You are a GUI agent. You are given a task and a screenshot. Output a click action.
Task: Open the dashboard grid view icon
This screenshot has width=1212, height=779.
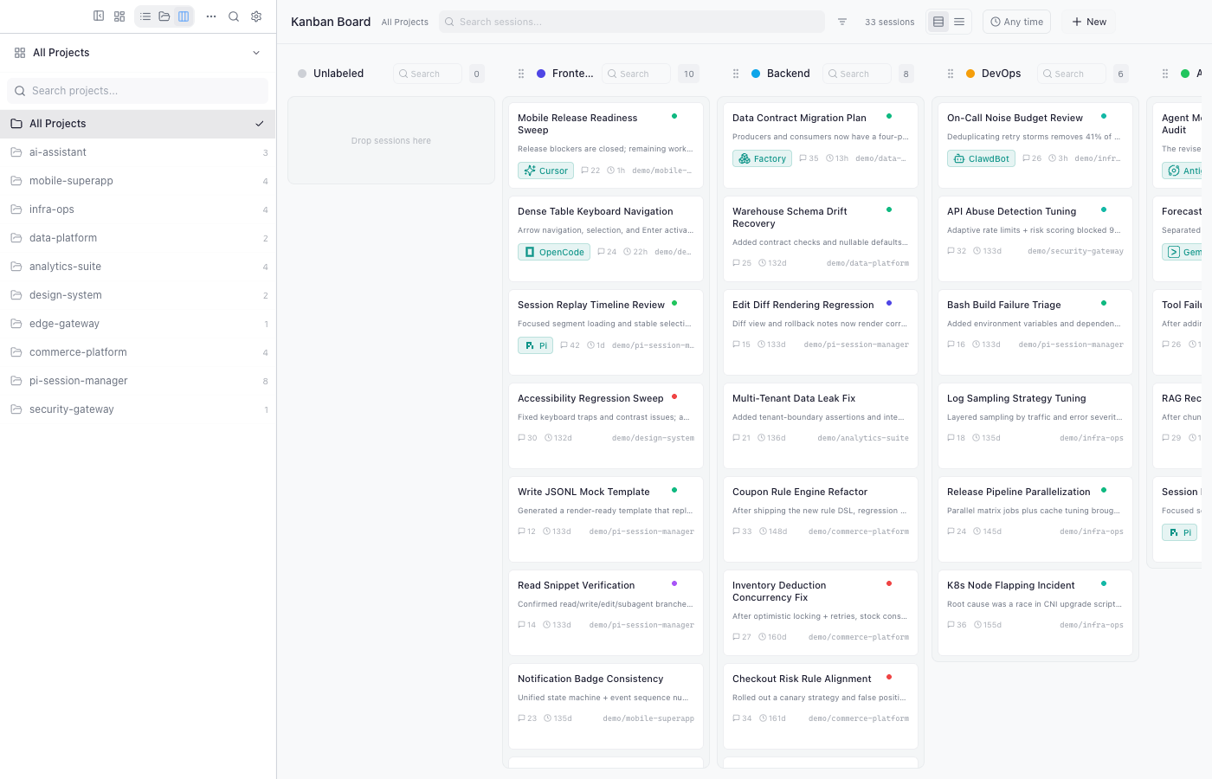(119, 16)
